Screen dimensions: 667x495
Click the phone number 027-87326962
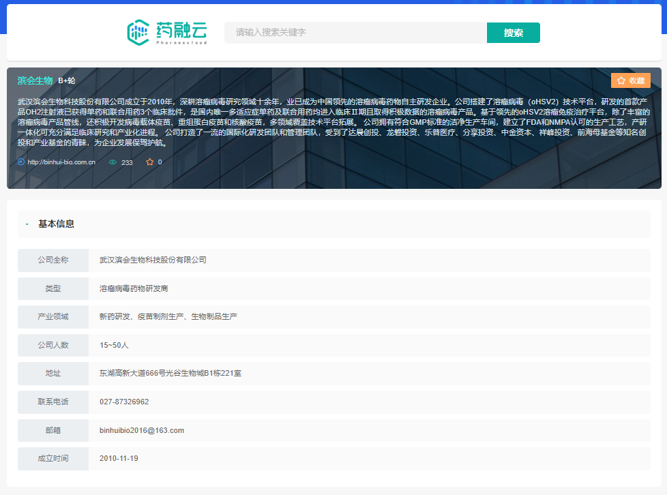[x=124, y=402]
